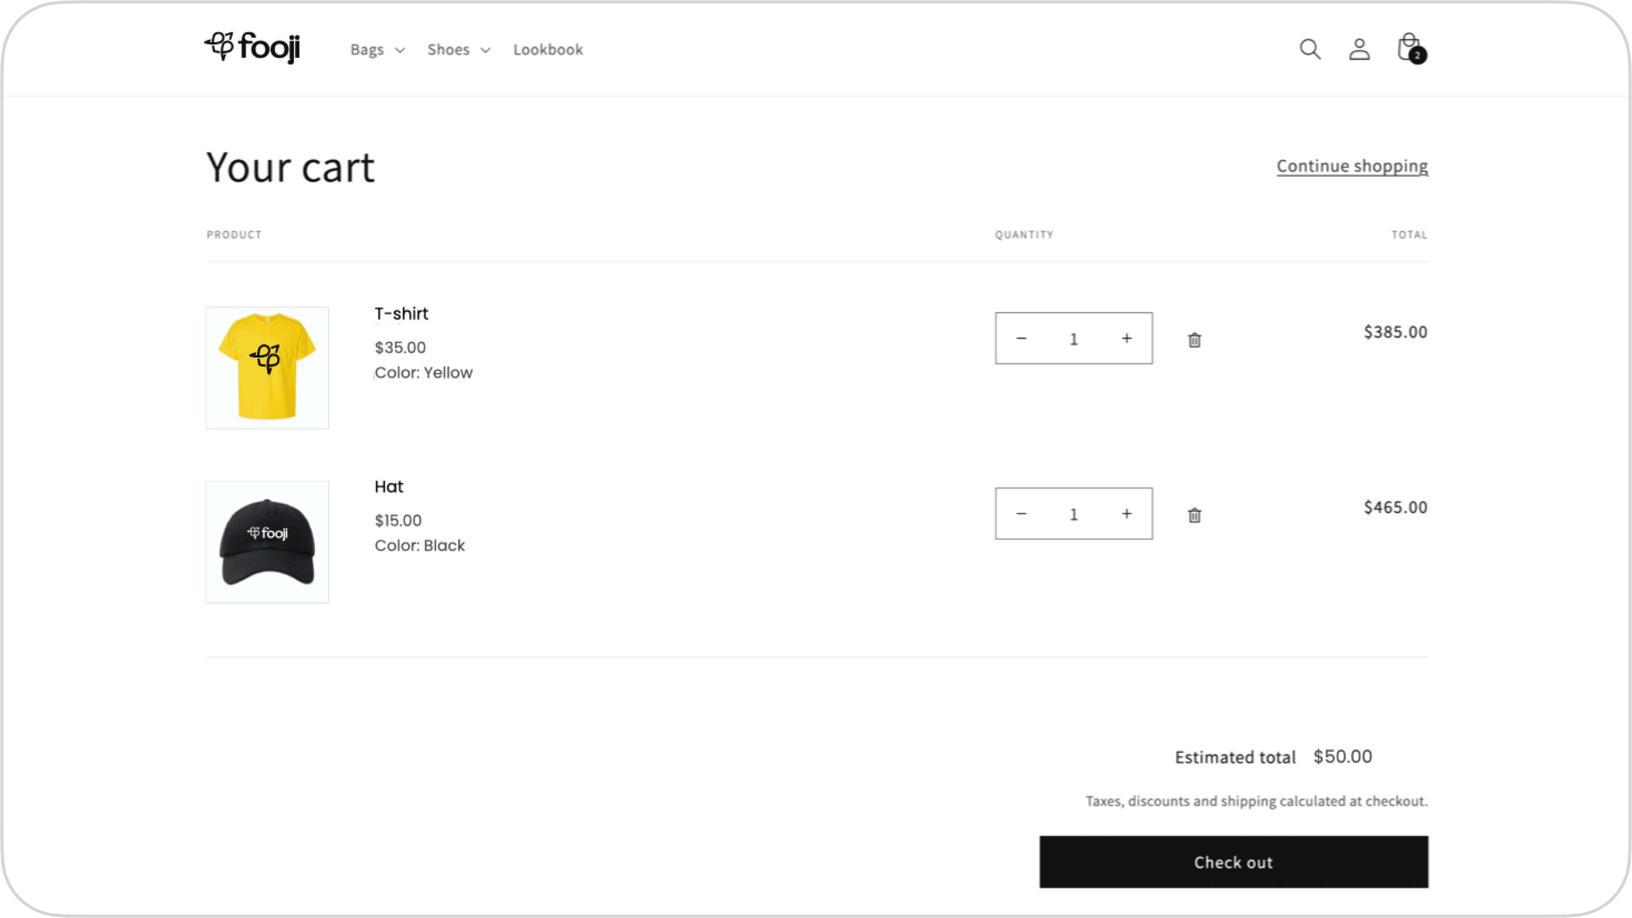Click the black Hat thumbnail
The image size is (1632, 918).
(x=267, y=542)
